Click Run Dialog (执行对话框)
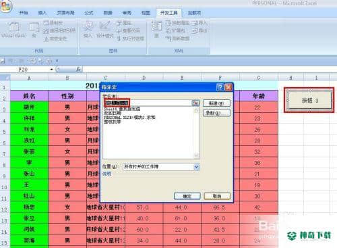337x248 pixels. pyautogui.click(x=130, y=39)
